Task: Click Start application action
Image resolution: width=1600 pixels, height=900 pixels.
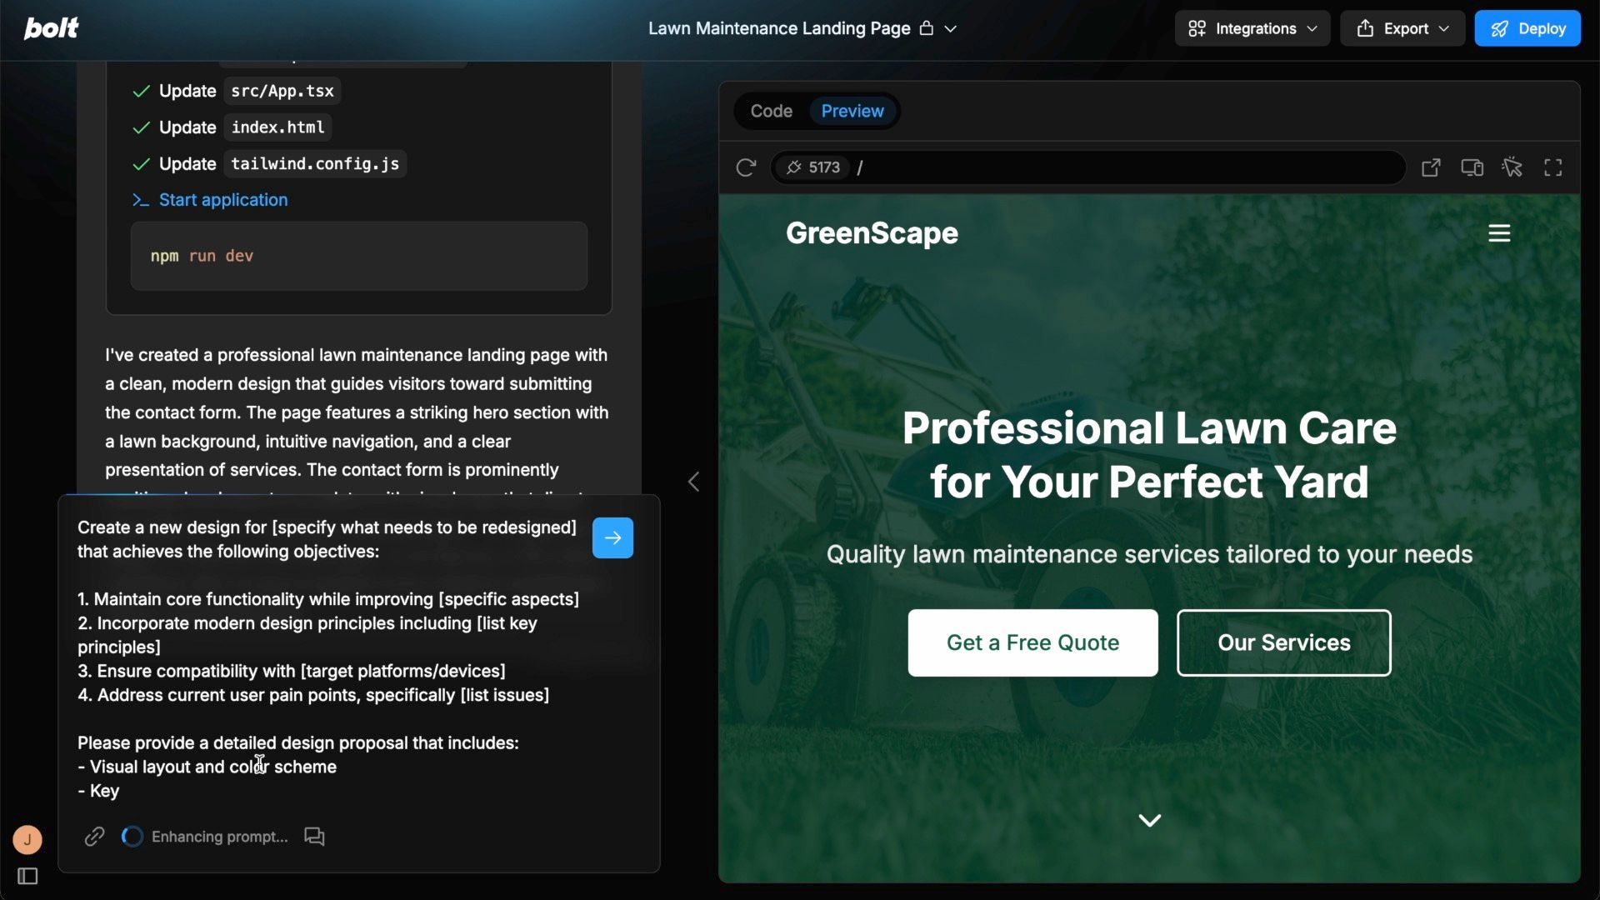Action: (x=223, y=200)
